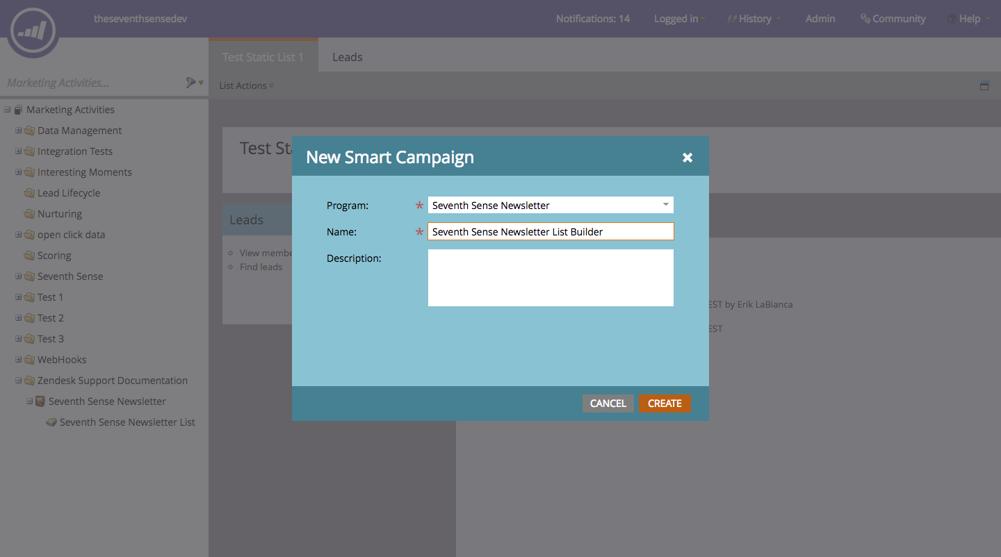This screenshot has width=1001, height=557.
Task: Click the Name input field
Action: tap(551, 232)
